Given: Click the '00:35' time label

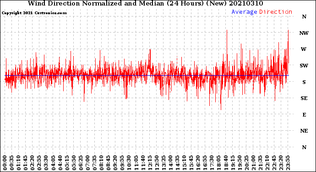Looking at the screenshot, I should click(12, 163).
